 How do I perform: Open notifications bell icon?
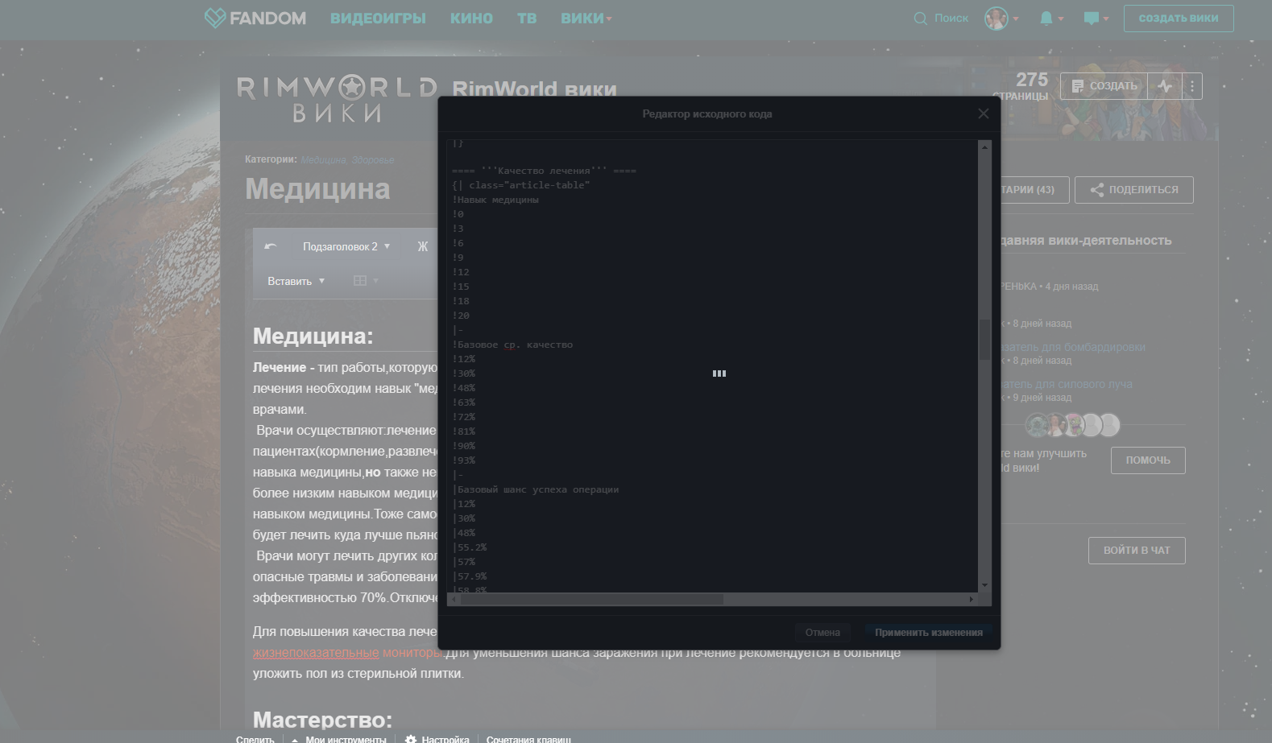(1046, 18)
